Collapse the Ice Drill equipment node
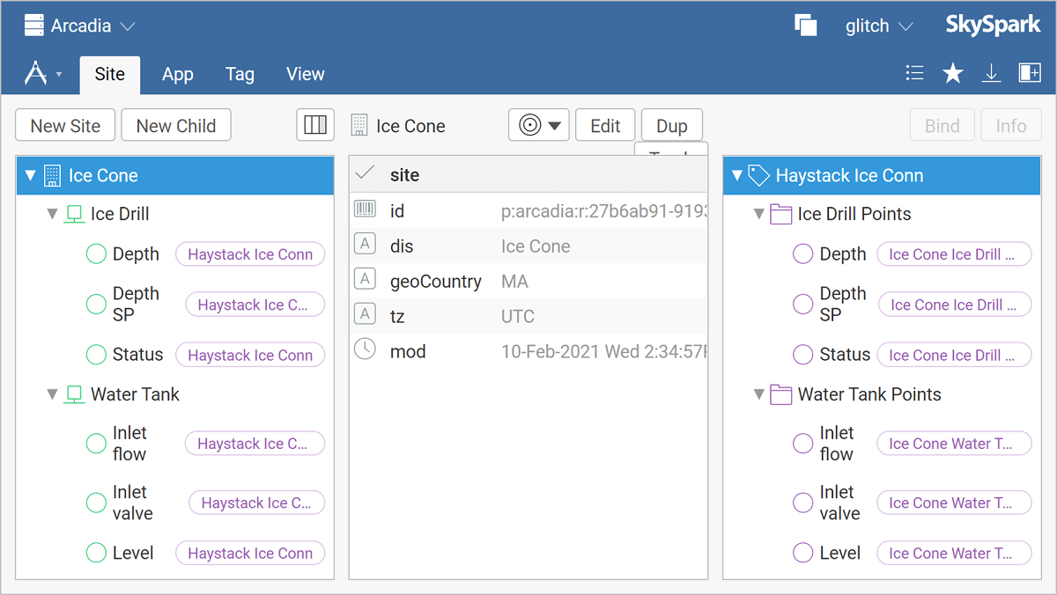 [x=52, y=214]
